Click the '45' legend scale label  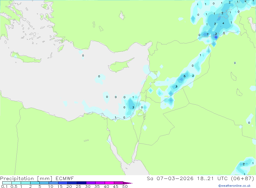coord(116,186)
